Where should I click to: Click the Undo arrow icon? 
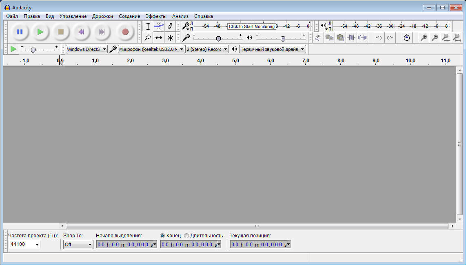pos(378,37)
